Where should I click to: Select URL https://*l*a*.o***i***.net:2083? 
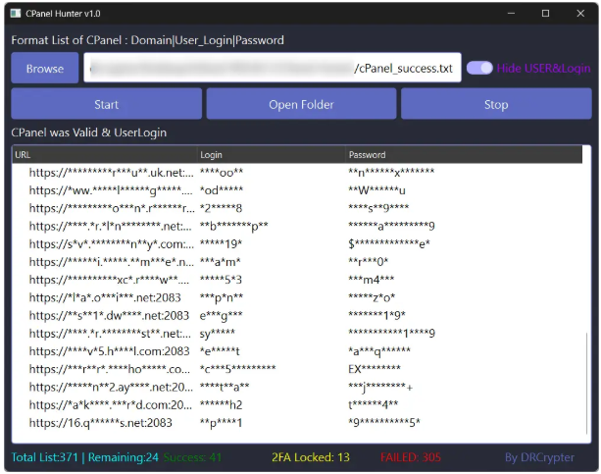pos(105,297)
